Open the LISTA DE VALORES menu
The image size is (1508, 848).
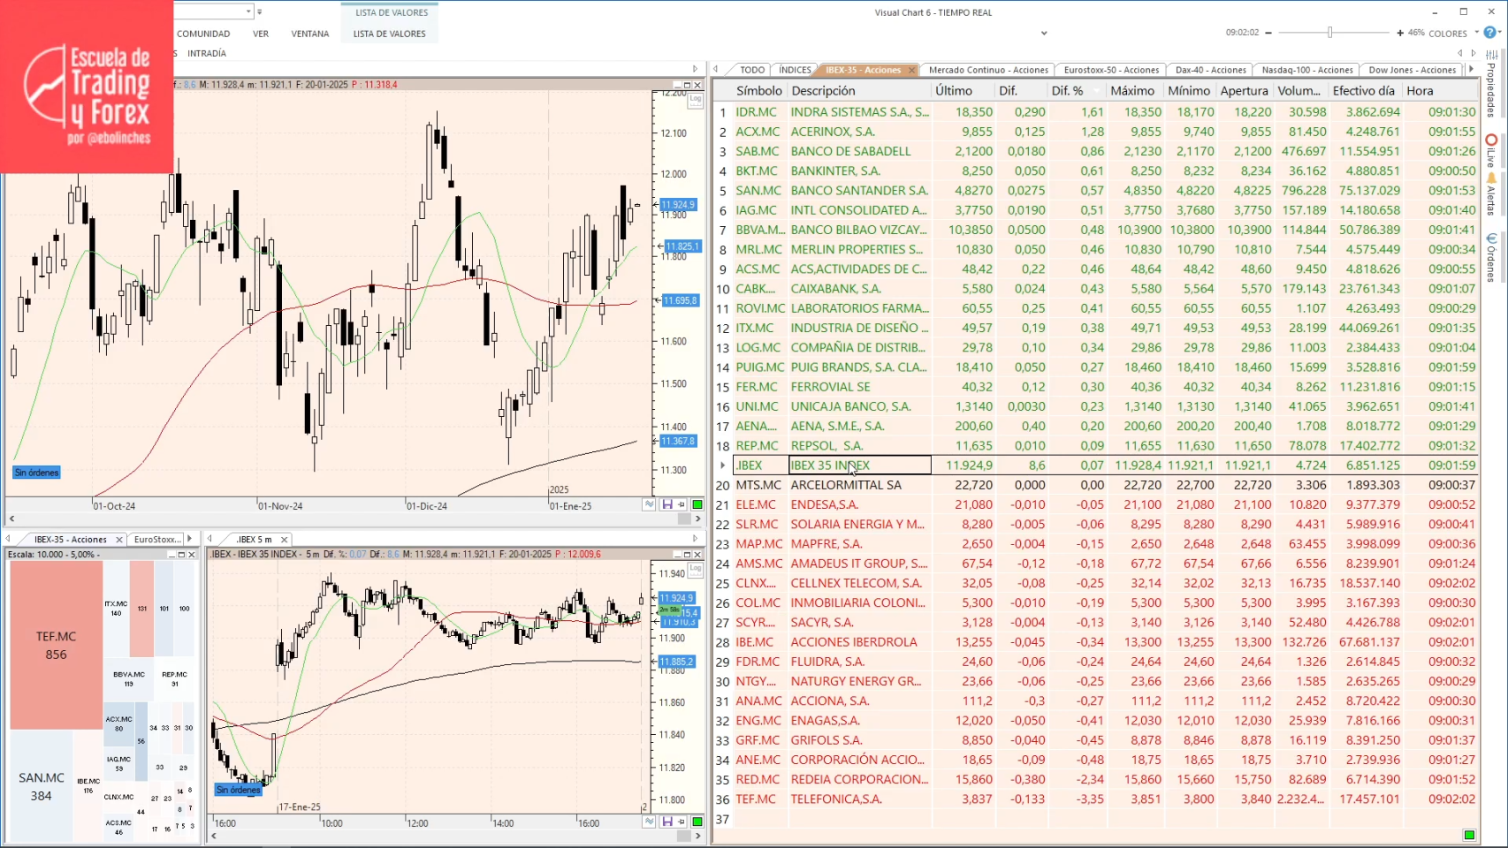390,34
